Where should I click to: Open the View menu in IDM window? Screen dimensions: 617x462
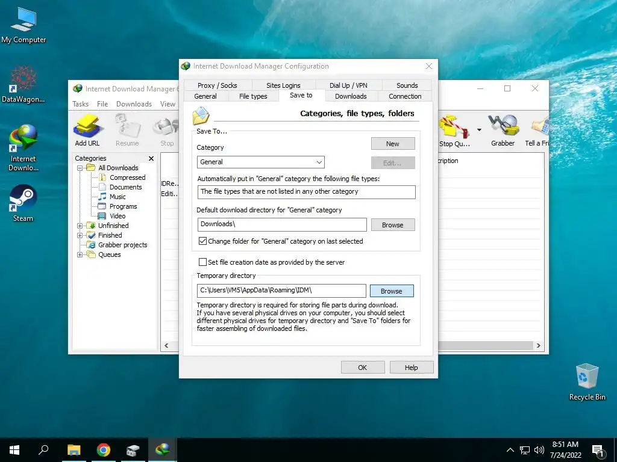168,103
